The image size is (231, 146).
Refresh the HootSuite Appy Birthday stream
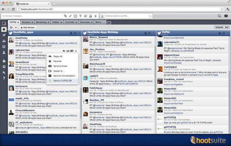click(x=149, y=33)
